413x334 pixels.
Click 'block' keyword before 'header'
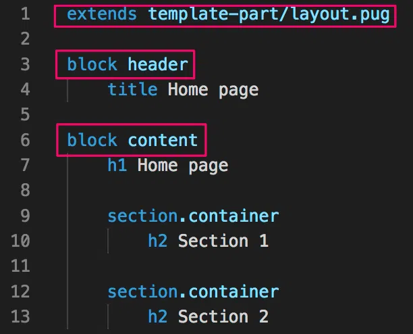pos(92,64)
